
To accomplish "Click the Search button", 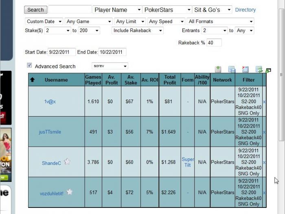I will pos(36,10).
